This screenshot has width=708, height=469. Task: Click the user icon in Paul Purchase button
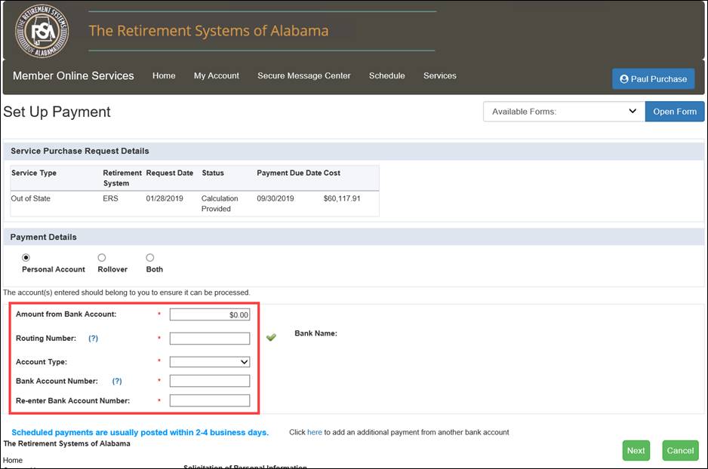click(624, 78)
